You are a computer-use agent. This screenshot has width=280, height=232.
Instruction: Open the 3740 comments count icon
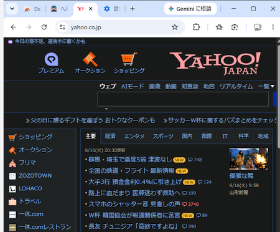pos(190,205)
